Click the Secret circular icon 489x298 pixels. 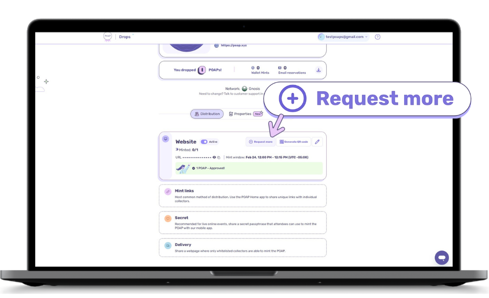[x=167, y=218]
